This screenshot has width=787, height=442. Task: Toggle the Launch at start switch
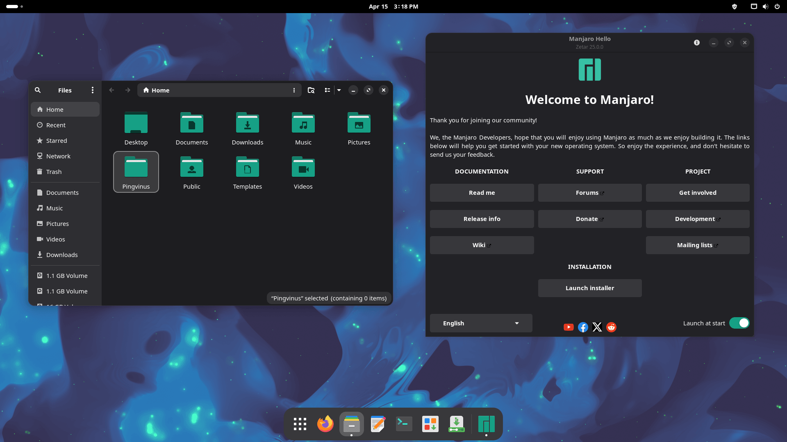tap(739, 323)
